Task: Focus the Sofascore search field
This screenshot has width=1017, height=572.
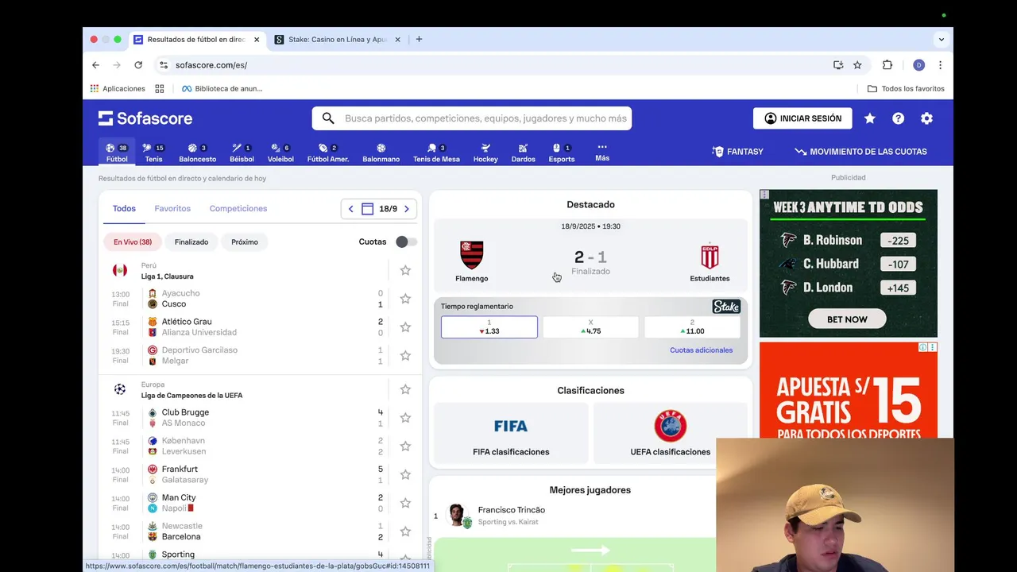Action: [x=472, y=118]
